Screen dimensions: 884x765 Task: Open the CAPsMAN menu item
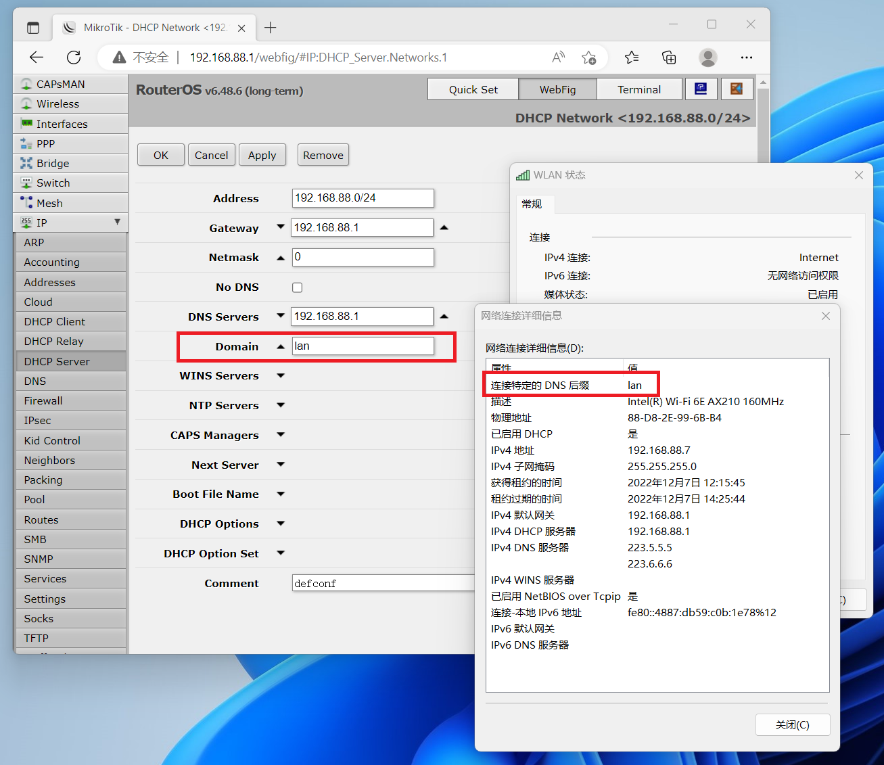pyautogui.click(x=70, y=84)
